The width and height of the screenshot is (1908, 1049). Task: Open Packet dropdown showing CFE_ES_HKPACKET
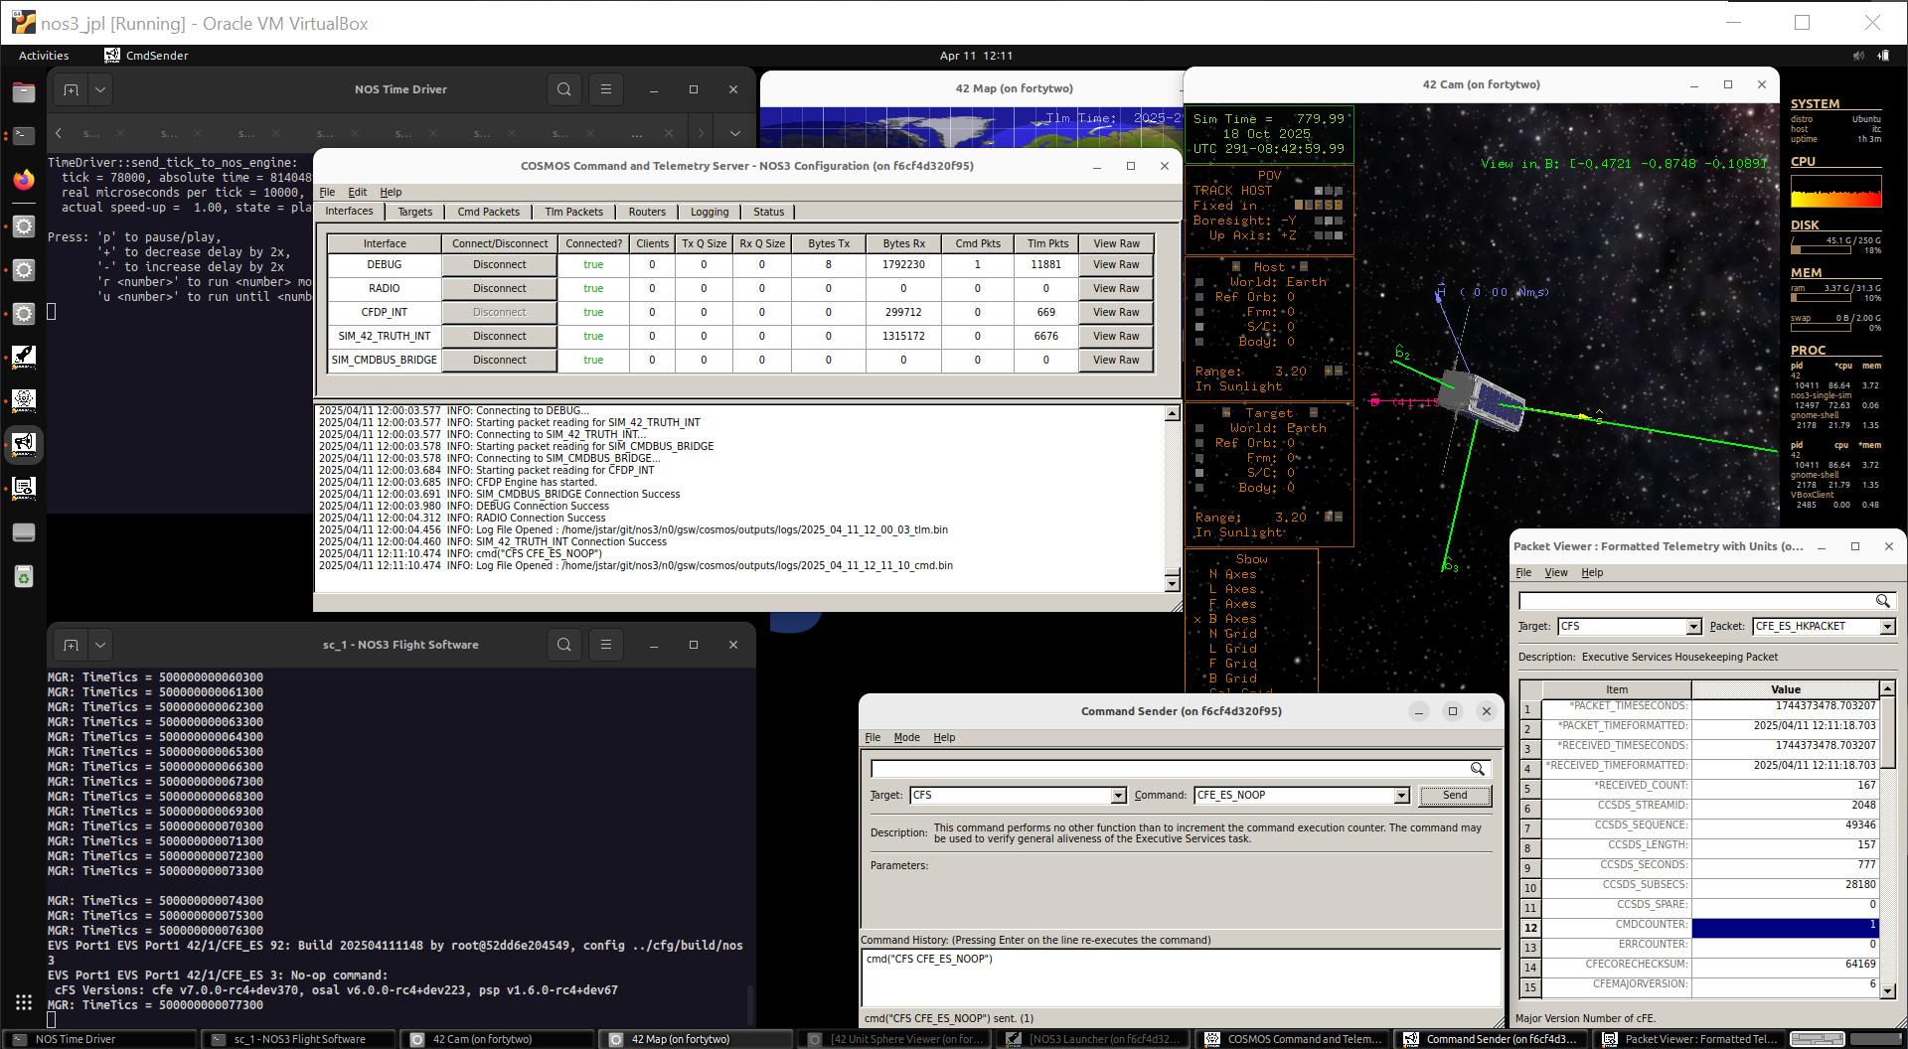[1887, 626]
